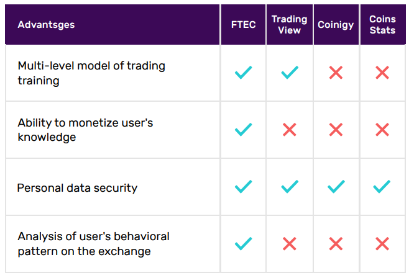Viewport: 409px width, 278px height.
Task: Click FTEC checkmark for monetize user's knowledge
Action: pos(244,129)
